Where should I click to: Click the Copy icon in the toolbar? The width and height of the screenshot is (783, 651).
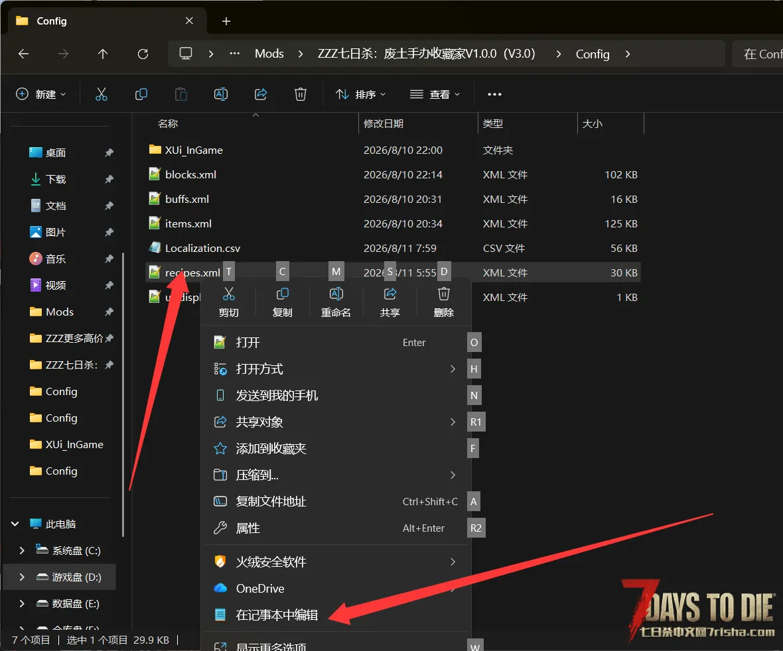(141, 94)
